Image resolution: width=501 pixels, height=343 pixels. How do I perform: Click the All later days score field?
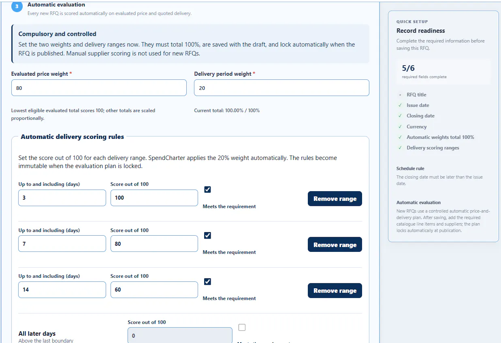pyautogui.click(x=180, y=335)
